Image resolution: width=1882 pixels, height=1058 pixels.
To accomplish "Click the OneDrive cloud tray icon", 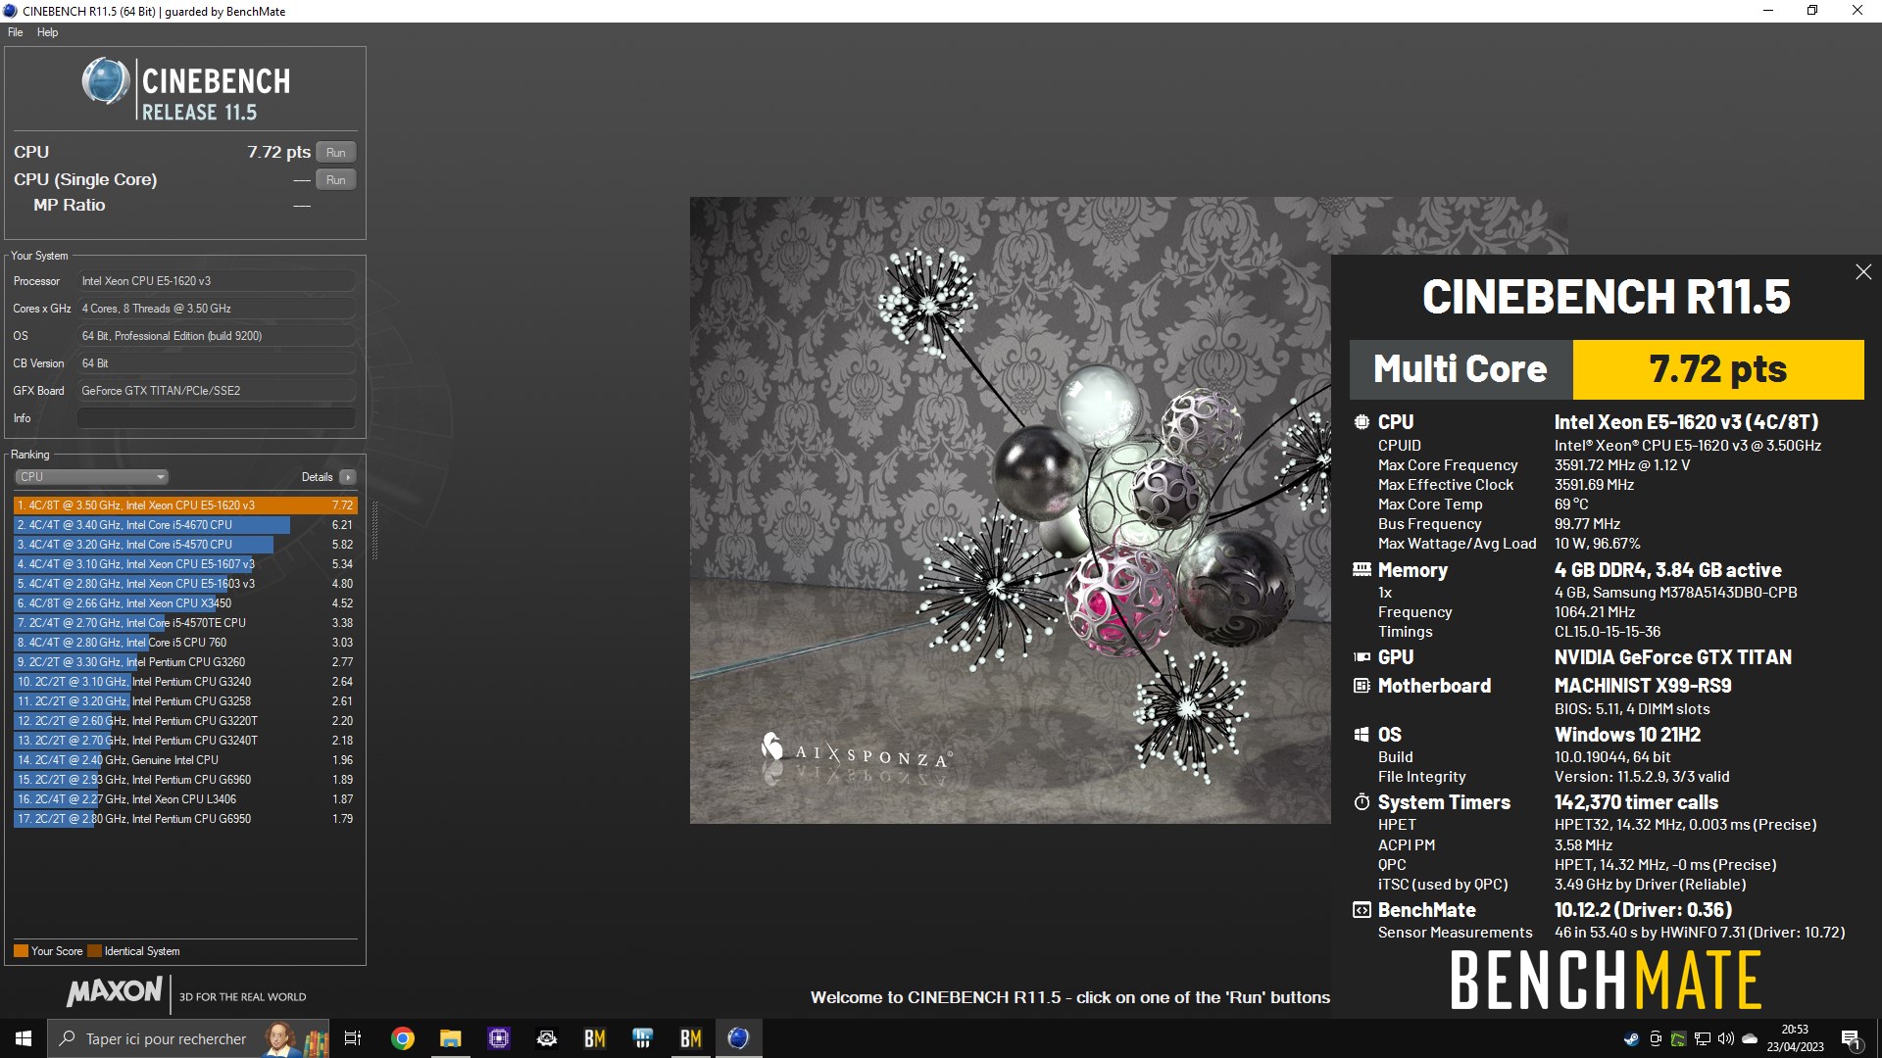I will 1750,1038.
